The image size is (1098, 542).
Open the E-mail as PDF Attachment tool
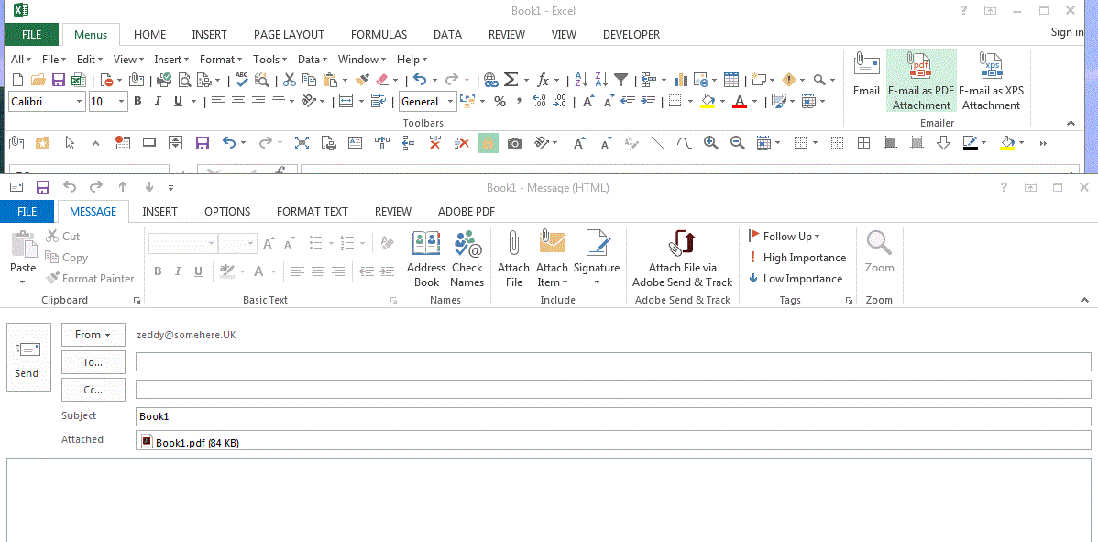(921, 81)
